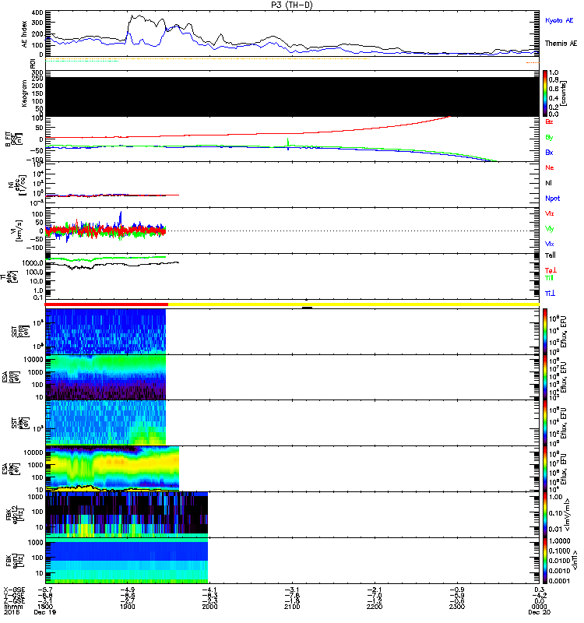
Task: Click the 2200 time tick label
Action: click(x=375, y=607)
